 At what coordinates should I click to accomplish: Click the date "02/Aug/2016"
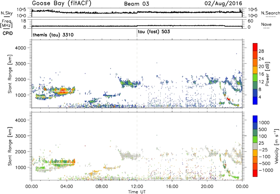223,4
